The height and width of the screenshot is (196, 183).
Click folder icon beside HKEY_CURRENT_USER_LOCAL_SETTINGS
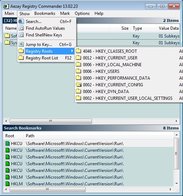pos(79,98)
